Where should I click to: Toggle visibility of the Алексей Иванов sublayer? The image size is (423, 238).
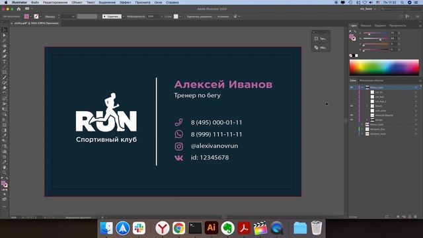pyautogui.click(x=352, y=115)
